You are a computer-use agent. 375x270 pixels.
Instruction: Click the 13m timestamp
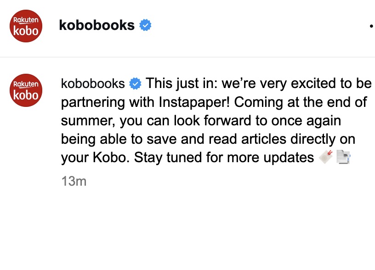point(74,181)
